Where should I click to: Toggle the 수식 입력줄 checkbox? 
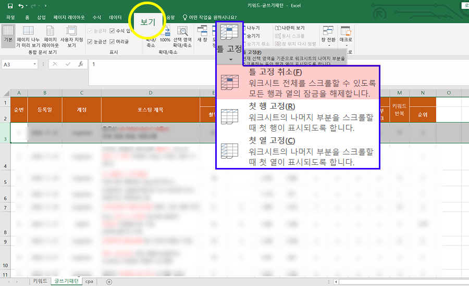112,31
